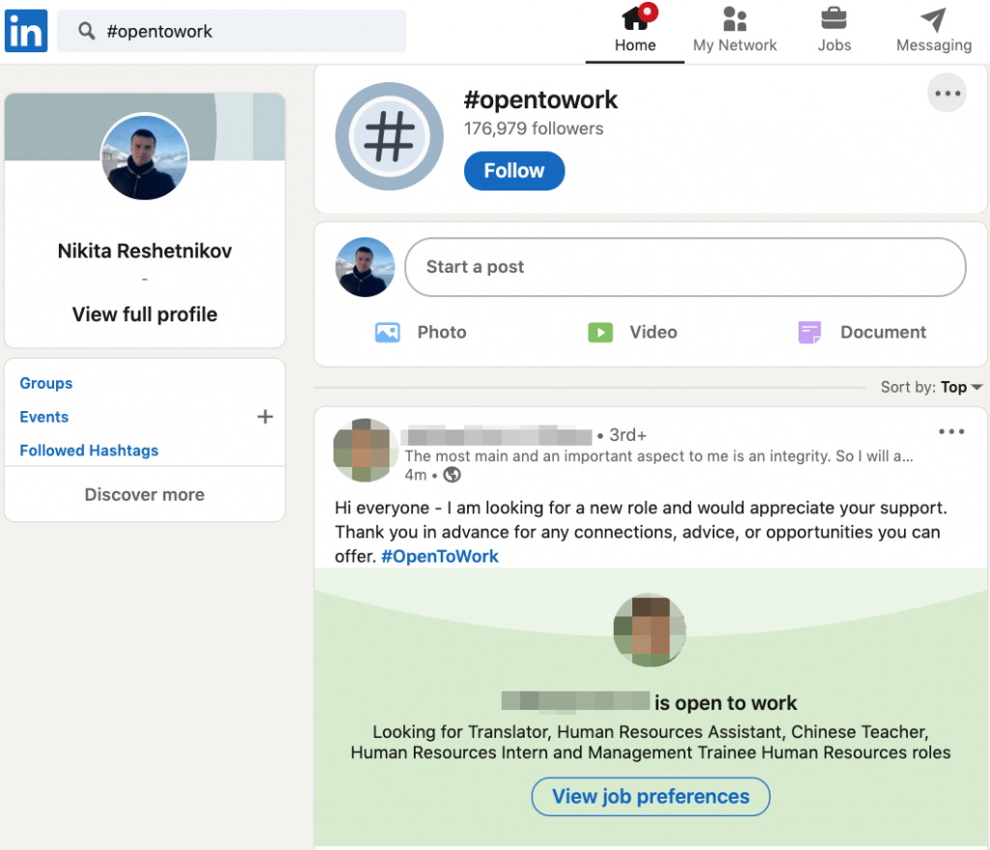This screenshot has width=990, height=850.
Task: Add a Photo to a new post
Action: (421, 333)
